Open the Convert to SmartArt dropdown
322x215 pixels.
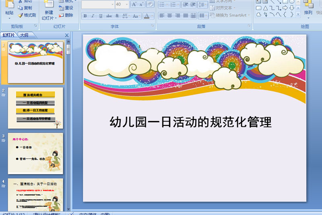[249, 15]
